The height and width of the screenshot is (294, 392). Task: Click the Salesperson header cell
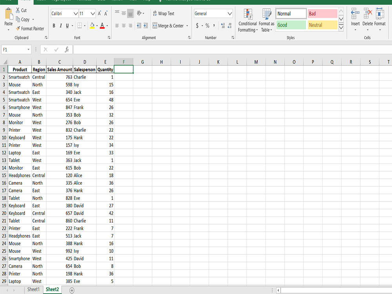click(85, 69)
